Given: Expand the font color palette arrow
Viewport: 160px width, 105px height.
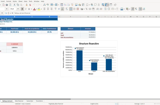Looking at the screenshot, I should coord(37,9).
